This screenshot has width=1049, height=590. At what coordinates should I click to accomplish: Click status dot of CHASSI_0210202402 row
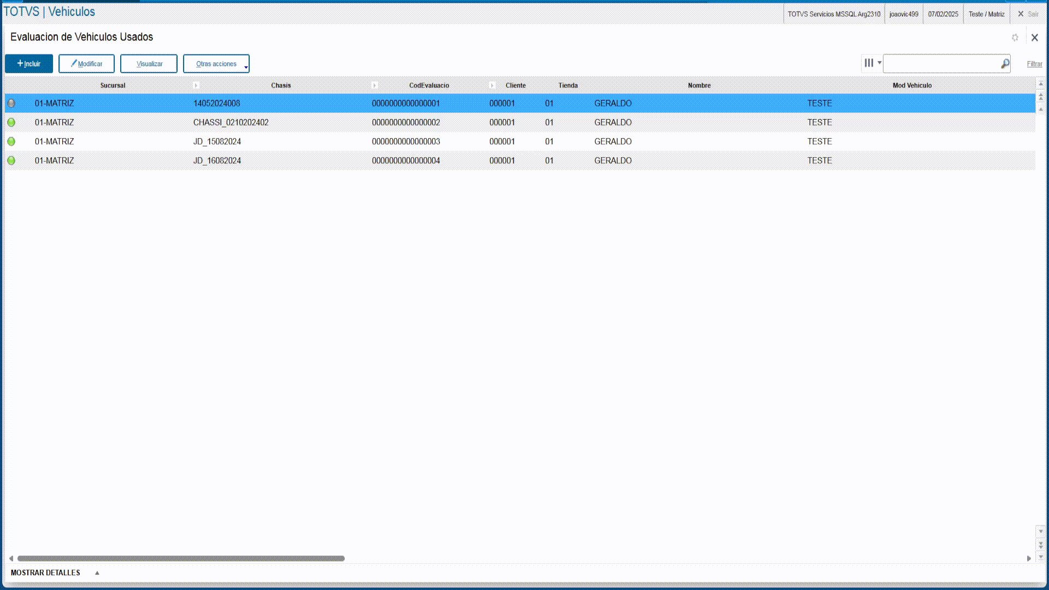coord(11,122)
